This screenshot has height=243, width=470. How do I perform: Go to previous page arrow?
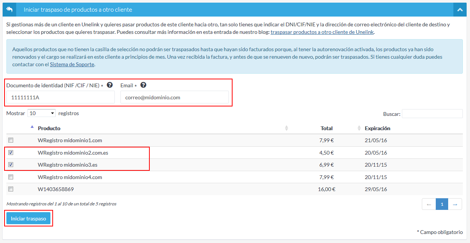pos(429,204)
